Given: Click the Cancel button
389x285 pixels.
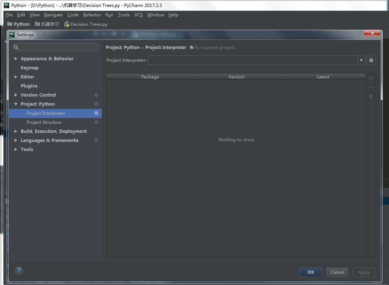Looking at the screenshot, I should pyautogui.click(x=337, y=272).
